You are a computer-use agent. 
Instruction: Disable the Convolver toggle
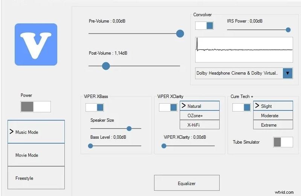pos(204,26)
